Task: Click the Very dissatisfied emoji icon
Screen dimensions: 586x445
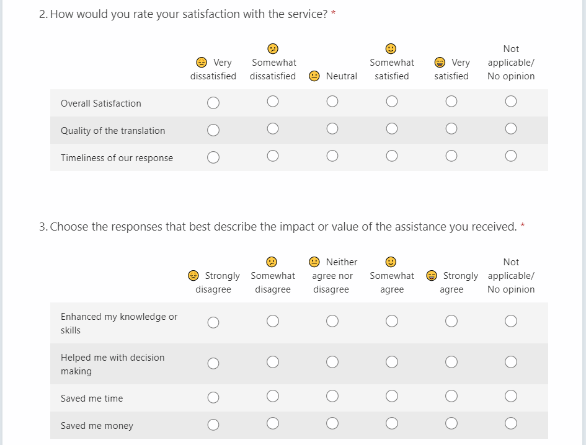Action: (x=202, y=63)
